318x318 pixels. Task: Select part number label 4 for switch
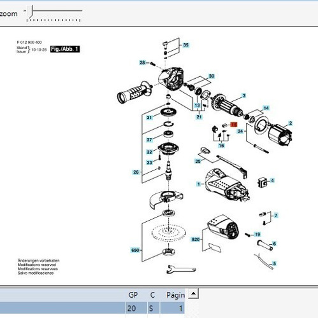[x=272, y=181]
